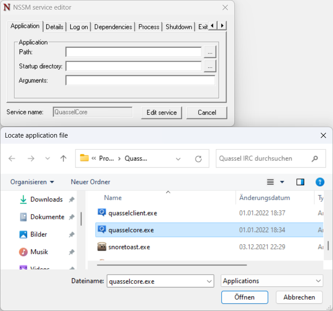
Task: Click the Öffnen button
Action: [x=244, y=297]
